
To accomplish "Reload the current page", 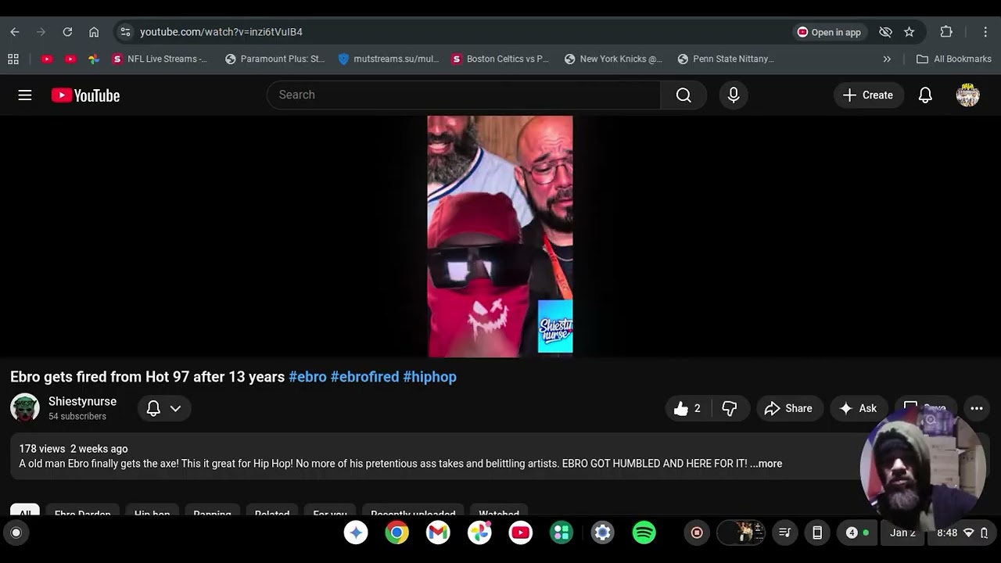I will [67, 32].
